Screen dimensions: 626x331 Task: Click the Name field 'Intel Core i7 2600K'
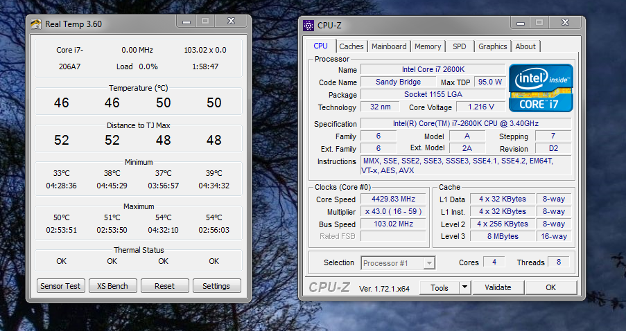[433, 69]
